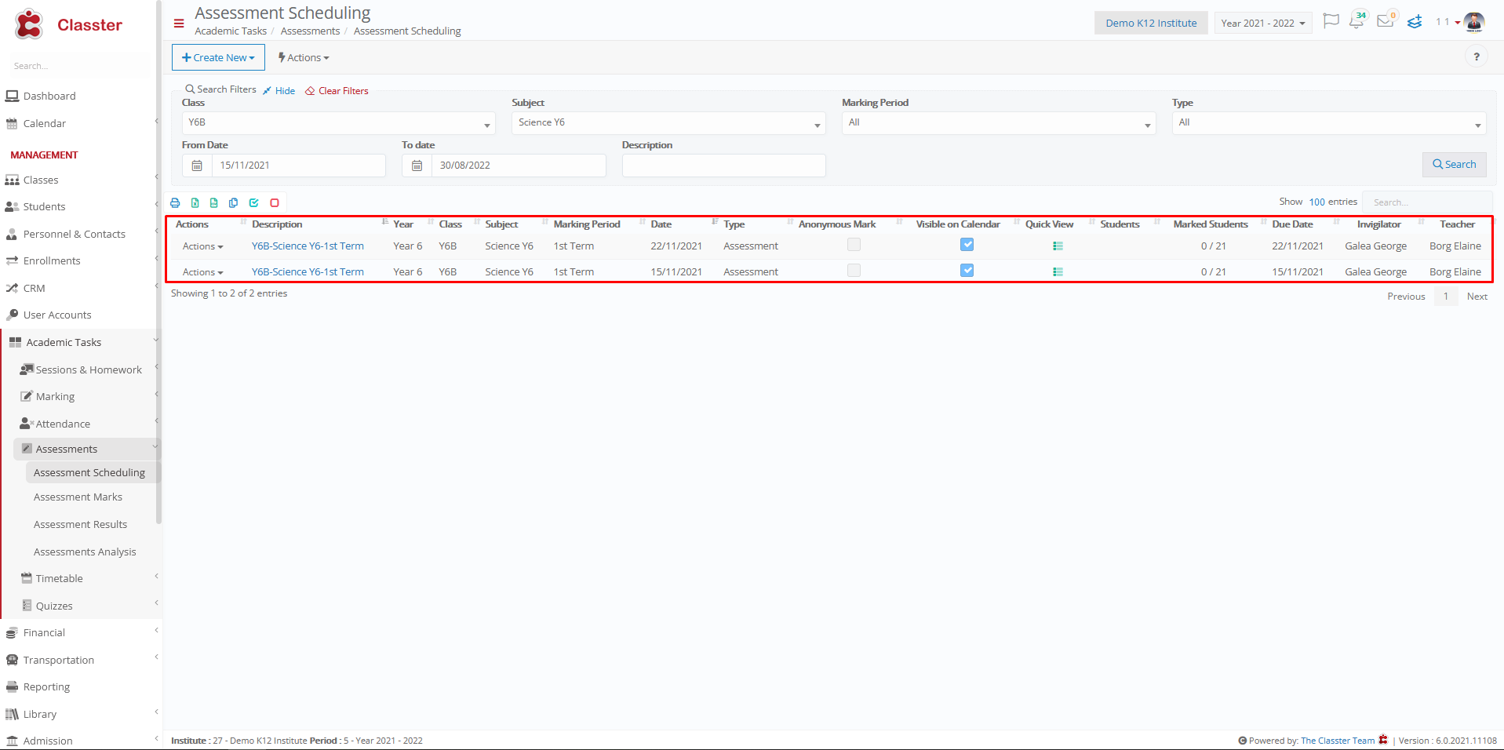
Task: Click the Description filter input field
Action: click(723, 166)
